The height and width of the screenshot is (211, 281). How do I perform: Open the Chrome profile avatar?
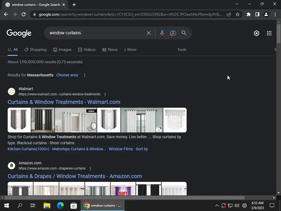tap(266, 14)
